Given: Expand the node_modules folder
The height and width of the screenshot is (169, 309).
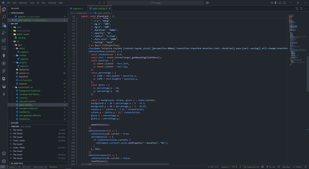Looking at the screenshot, I should pos(23,31).
